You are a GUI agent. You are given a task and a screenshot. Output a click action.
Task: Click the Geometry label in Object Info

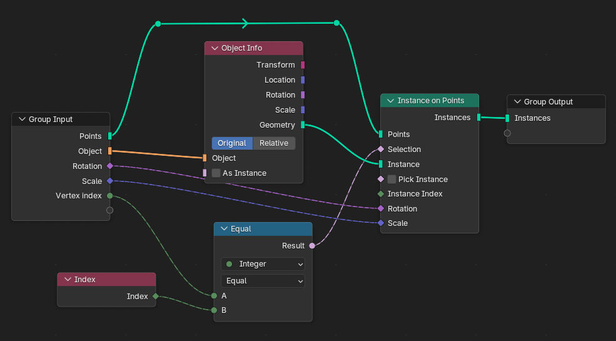[277, 125]
